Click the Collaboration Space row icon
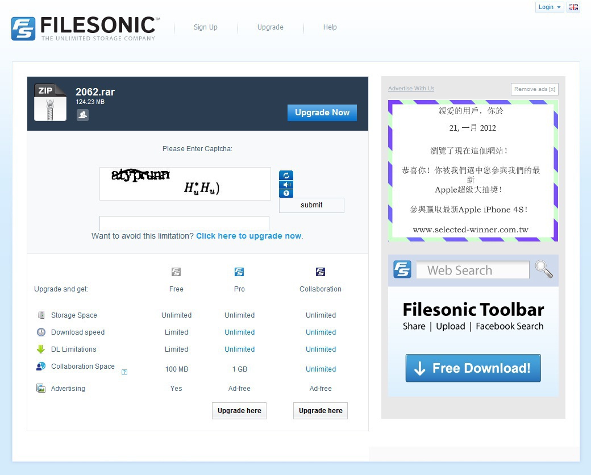Screen dimensions: 591x475 [x=41, y=366]
